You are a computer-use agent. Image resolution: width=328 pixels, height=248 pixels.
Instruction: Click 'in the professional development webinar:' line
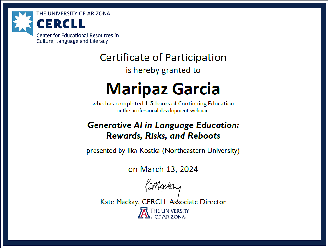163,111
